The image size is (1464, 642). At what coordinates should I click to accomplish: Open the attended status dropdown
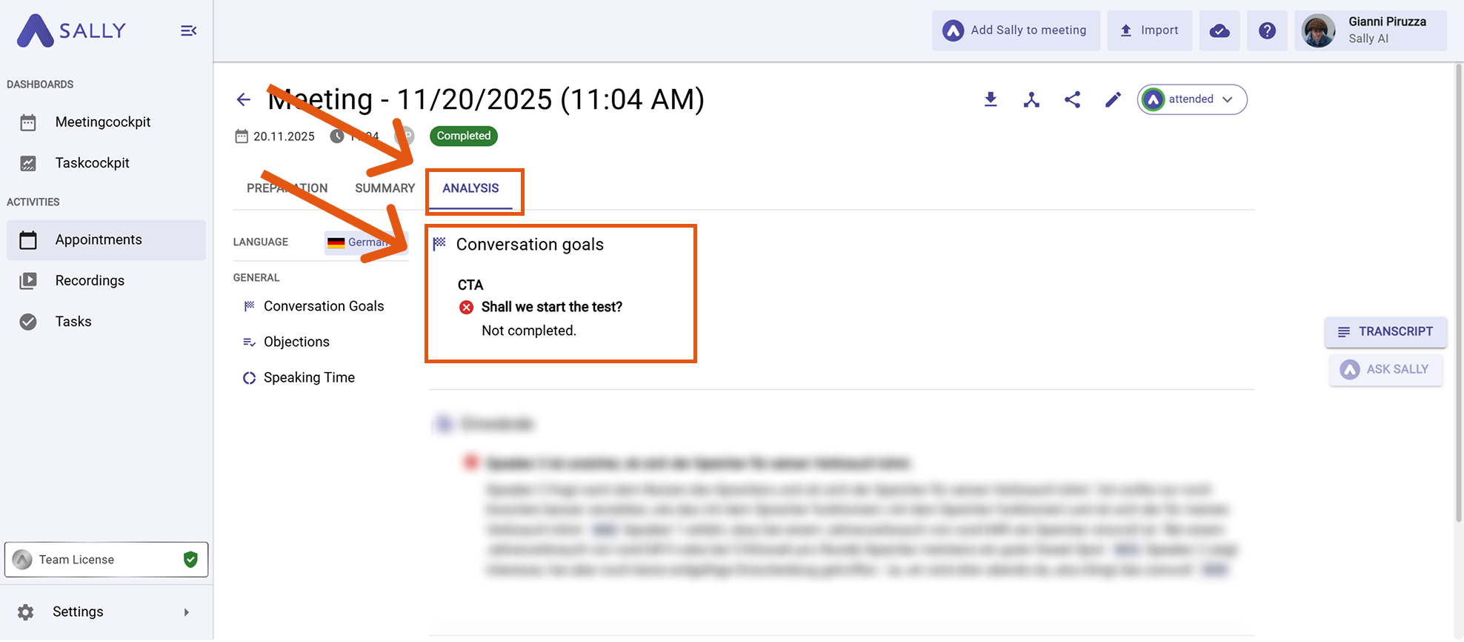[1192, 99]
